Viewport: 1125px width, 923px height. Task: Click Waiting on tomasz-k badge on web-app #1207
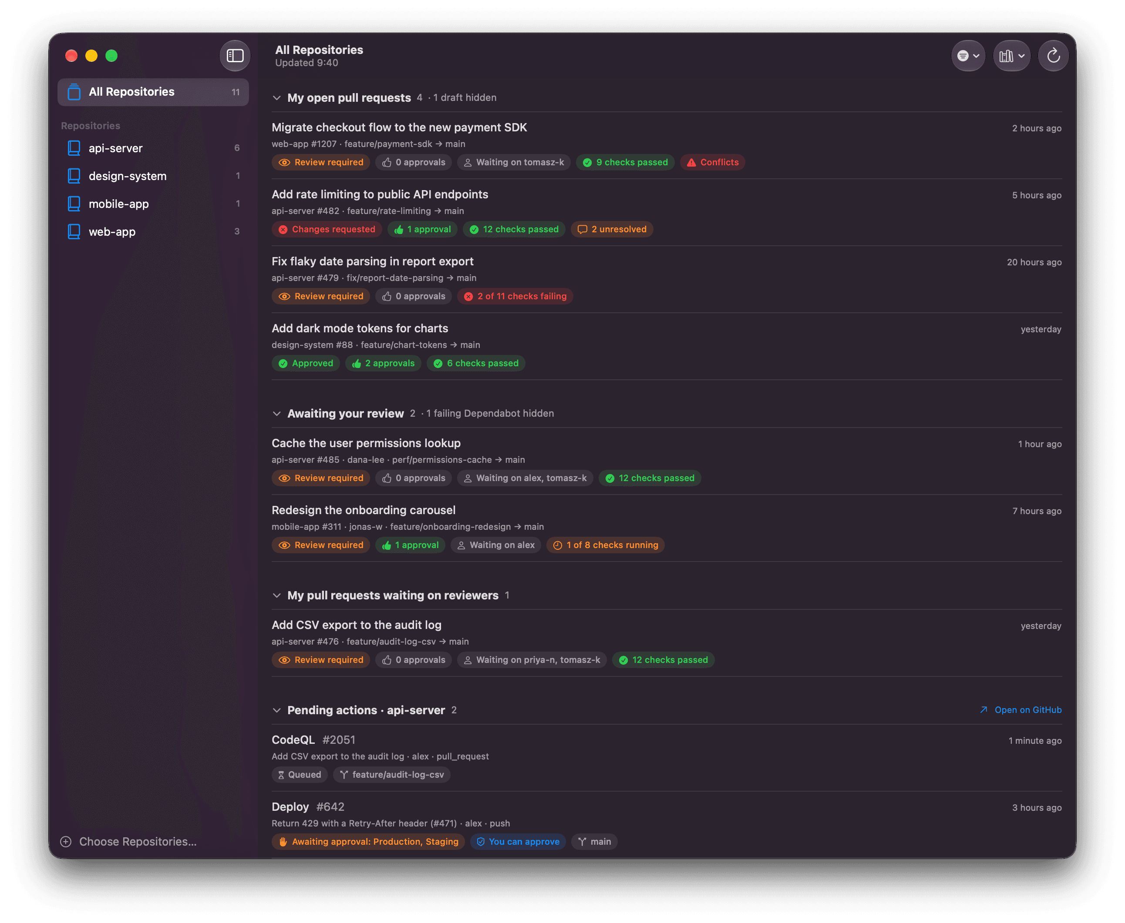pyautogui.click(x=514, y=163)
